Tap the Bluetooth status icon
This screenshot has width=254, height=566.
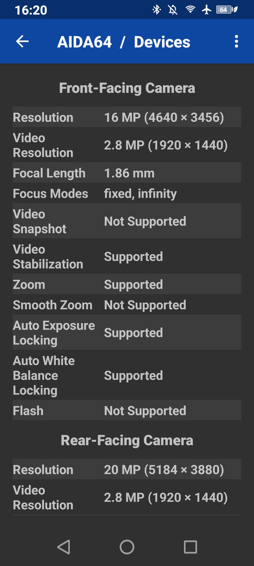point(157,10)
